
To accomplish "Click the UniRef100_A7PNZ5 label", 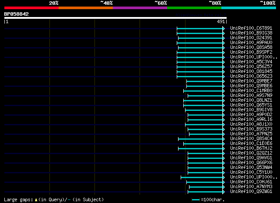I will (251, 134).
